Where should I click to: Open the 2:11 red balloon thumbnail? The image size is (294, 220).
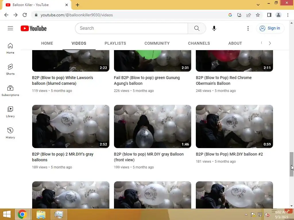point(234,61)
